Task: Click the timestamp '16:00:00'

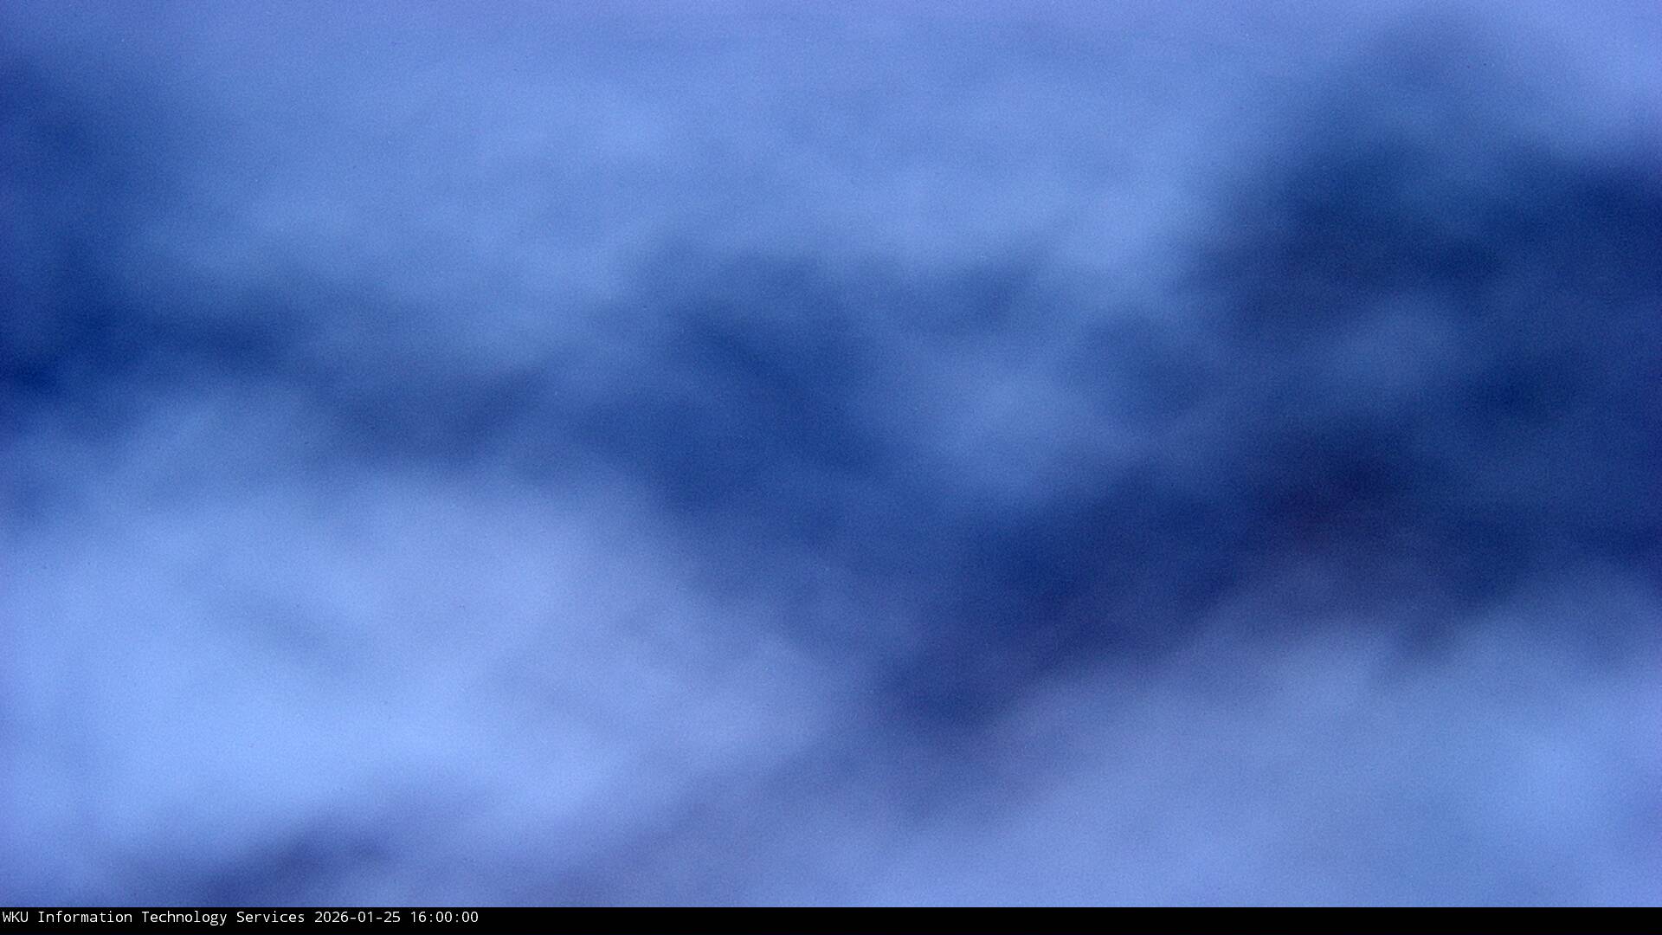Action: pyautogui.click(x=443, y=917)
